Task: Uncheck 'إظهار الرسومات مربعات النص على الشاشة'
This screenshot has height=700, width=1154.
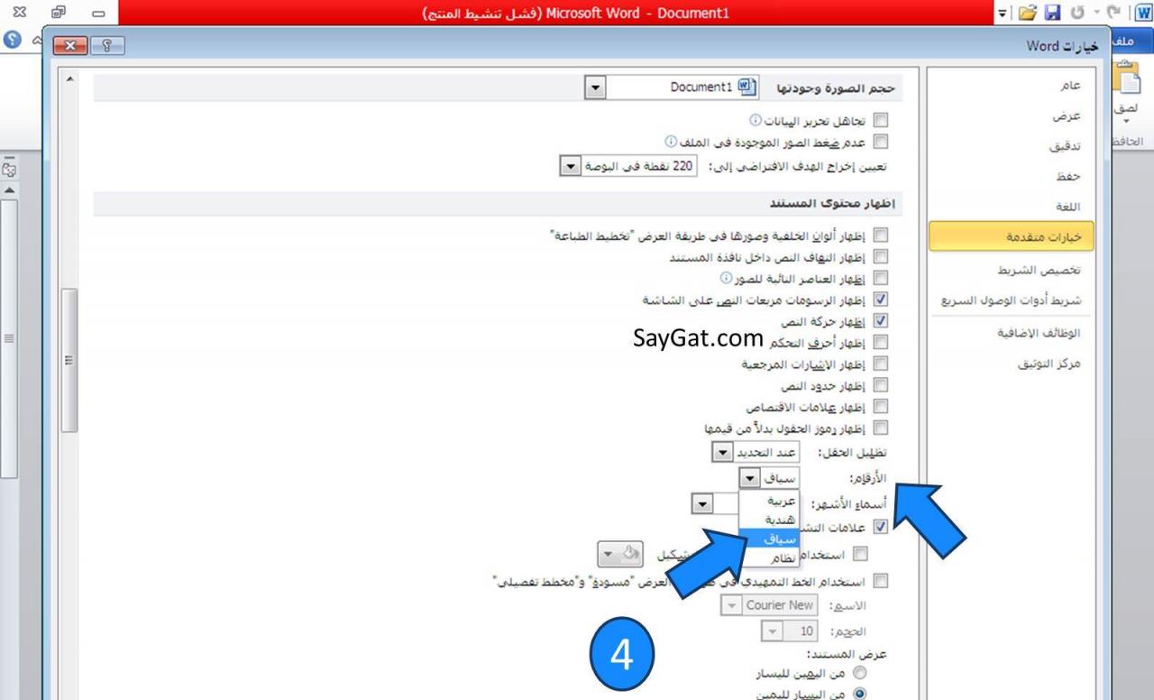Action: tap(881, 299)
